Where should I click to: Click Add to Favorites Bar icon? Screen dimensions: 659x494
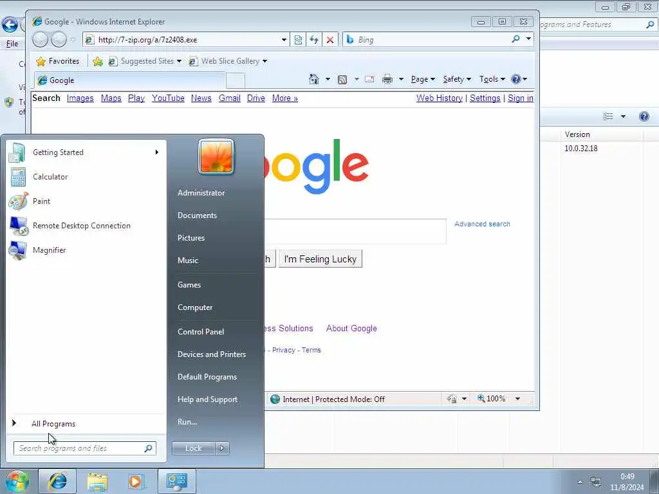[98, 61]
